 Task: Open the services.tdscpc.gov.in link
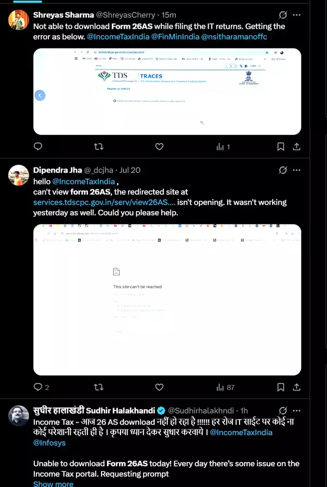[104, 202]
